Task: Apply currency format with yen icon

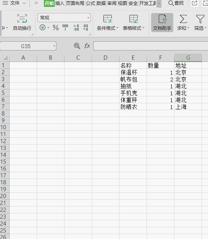Action: click(x=42, y=28)
